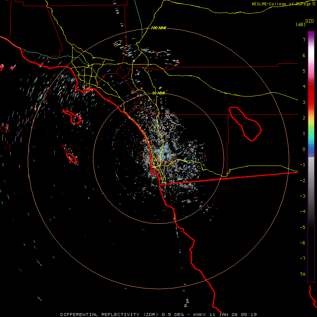
Task: Pick the -6 tick label on scale
Action: point(303,243)
